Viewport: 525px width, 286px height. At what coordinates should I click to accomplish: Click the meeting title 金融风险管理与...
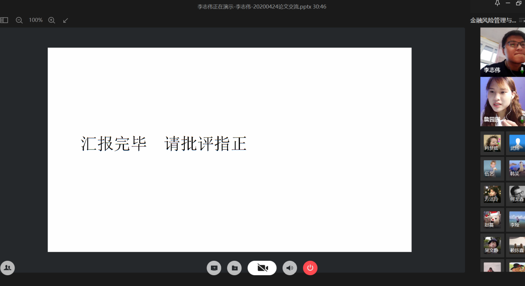point(493,20)
